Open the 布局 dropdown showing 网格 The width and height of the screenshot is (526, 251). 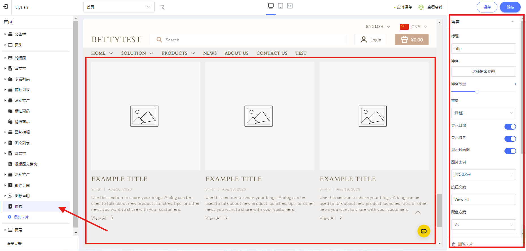[483, 113]
